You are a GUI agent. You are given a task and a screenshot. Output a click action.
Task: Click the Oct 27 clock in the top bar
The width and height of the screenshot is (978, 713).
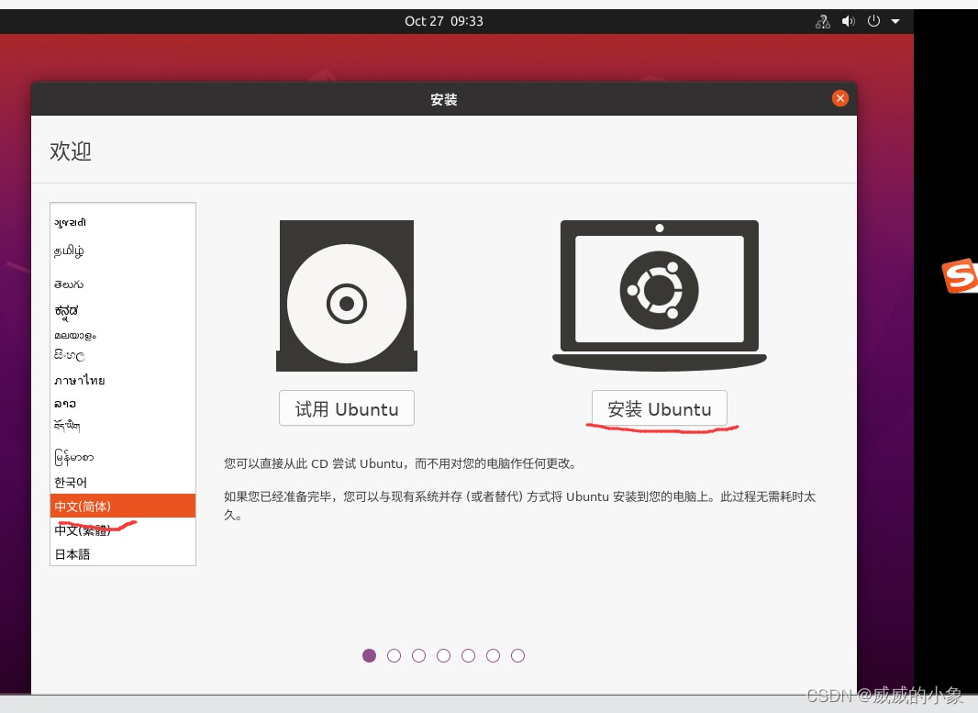click(445, 20)
